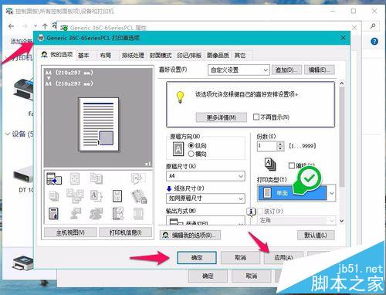386x295 pixels.
Task: Click the account track calculator icon
Action: [53, 214]
